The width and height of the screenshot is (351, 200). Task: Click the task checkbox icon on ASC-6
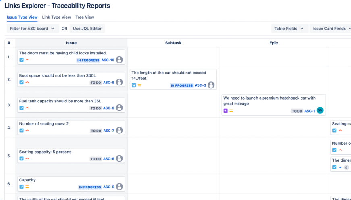tap(22, 158)
